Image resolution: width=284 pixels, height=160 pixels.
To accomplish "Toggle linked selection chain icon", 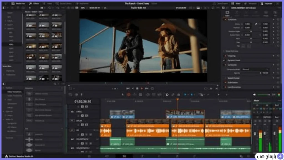I will 173,95.
